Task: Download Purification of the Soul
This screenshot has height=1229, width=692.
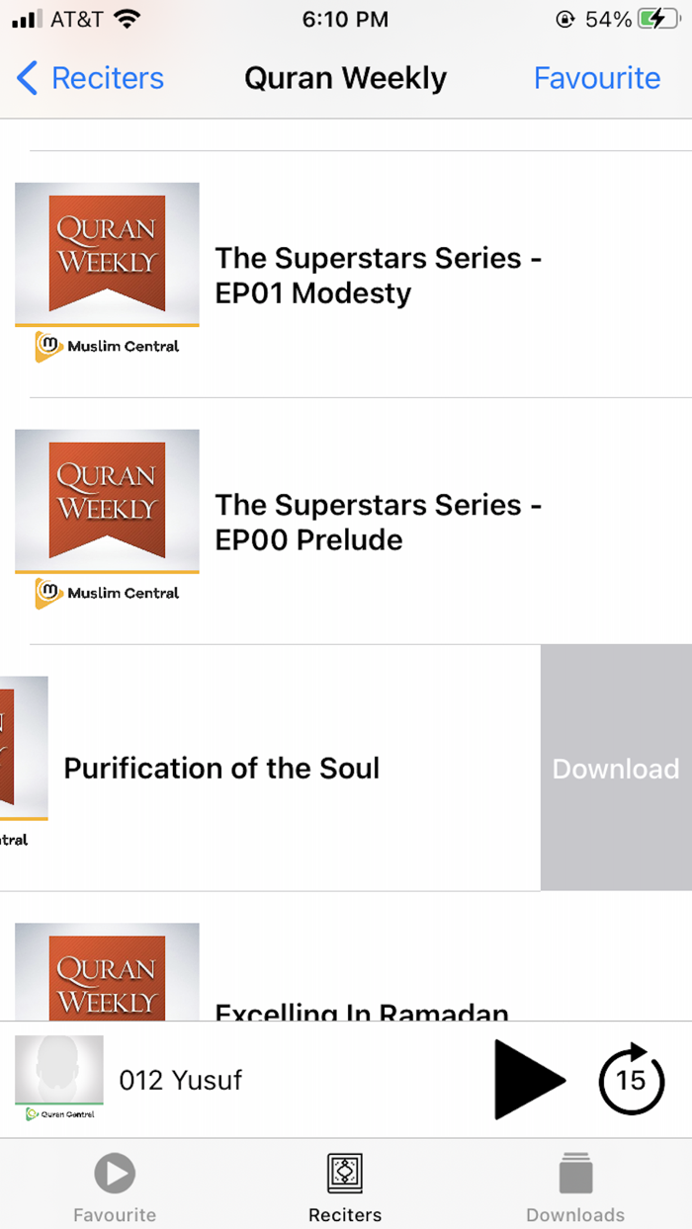Action: pyautogui.click(x=615, y=769)
